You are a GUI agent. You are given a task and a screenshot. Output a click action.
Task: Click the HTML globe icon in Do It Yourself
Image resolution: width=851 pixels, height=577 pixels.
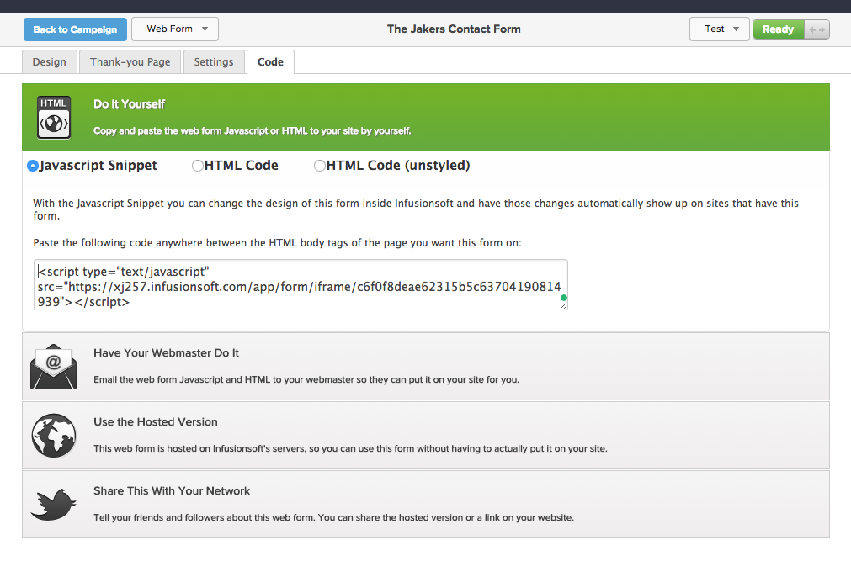54,117
